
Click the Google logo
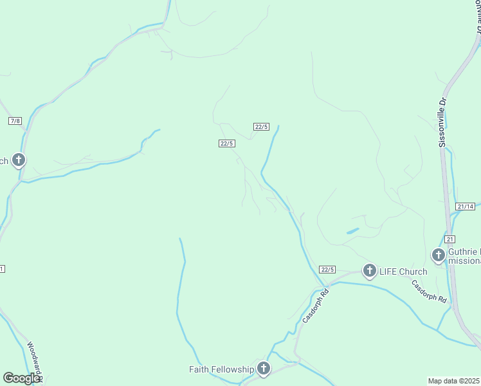tap(22, 378)
